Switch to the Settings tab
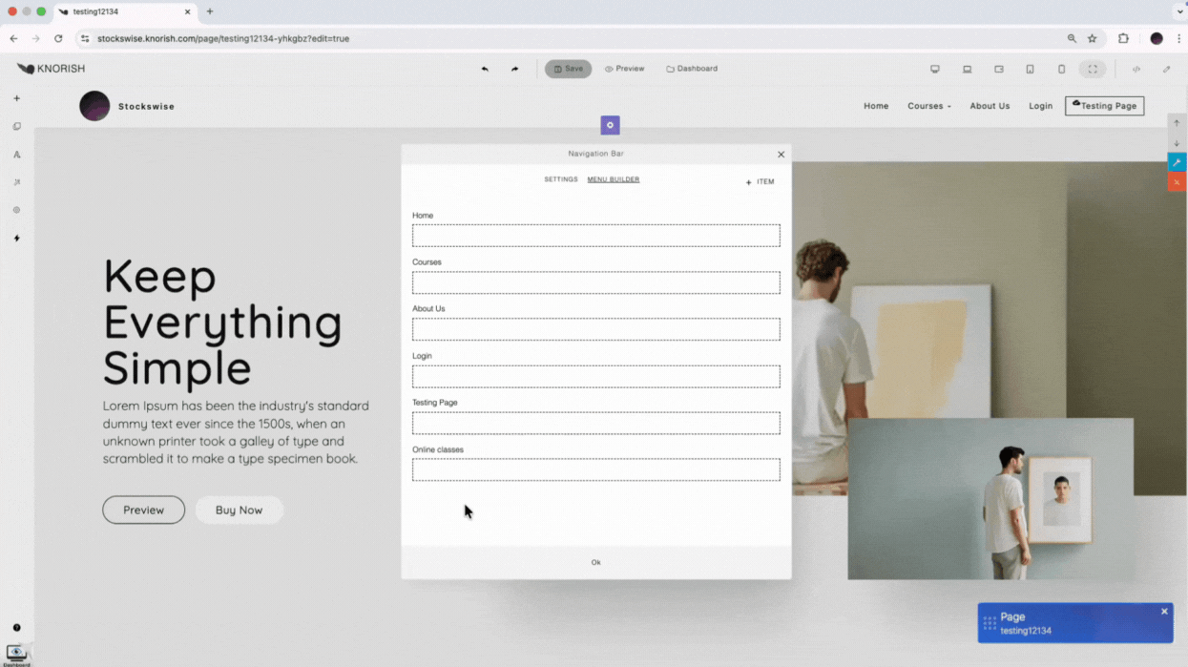The height and width of the screenshot is (667, 1188). 560,179
